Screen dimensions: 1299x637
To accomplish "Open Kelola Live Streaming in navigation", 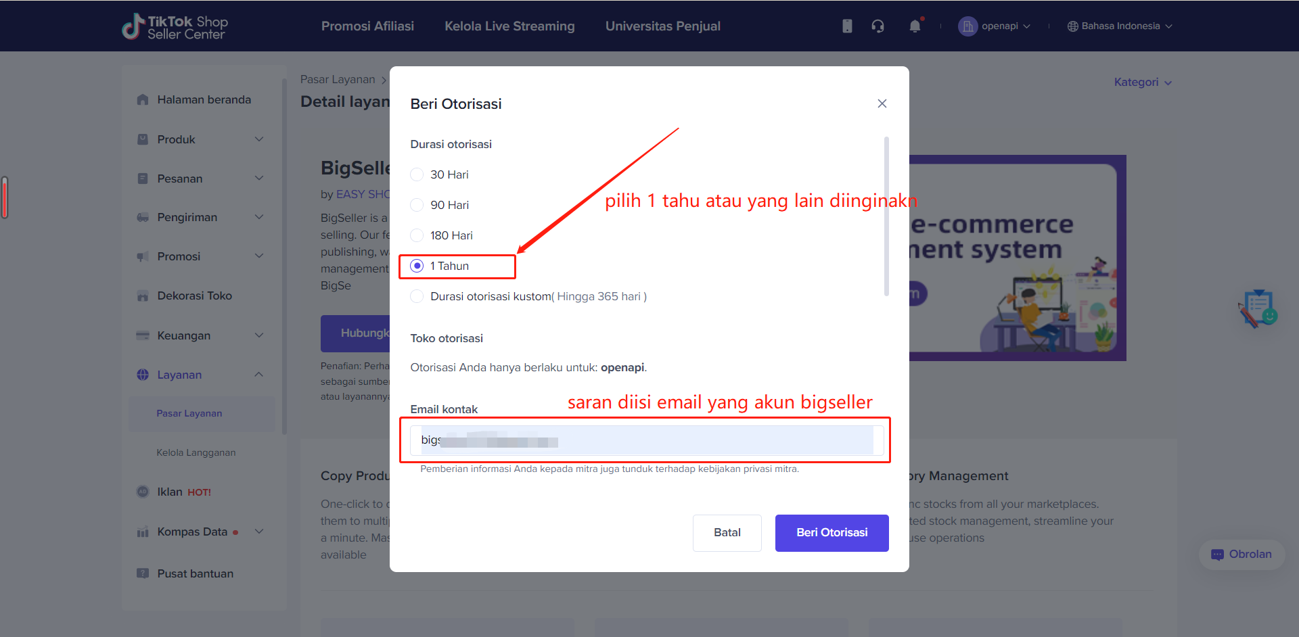I will pos(509,26).
